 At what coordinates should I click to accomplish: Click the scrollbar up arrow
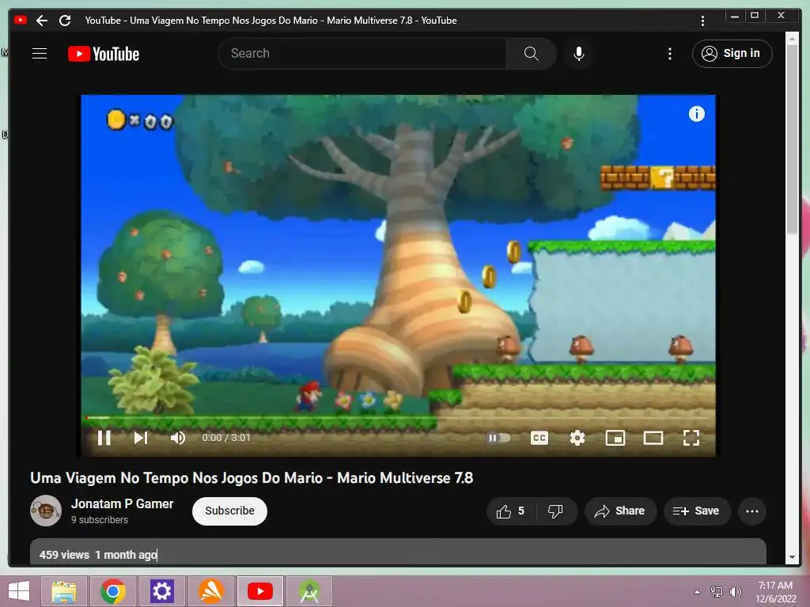pos(792,38)
